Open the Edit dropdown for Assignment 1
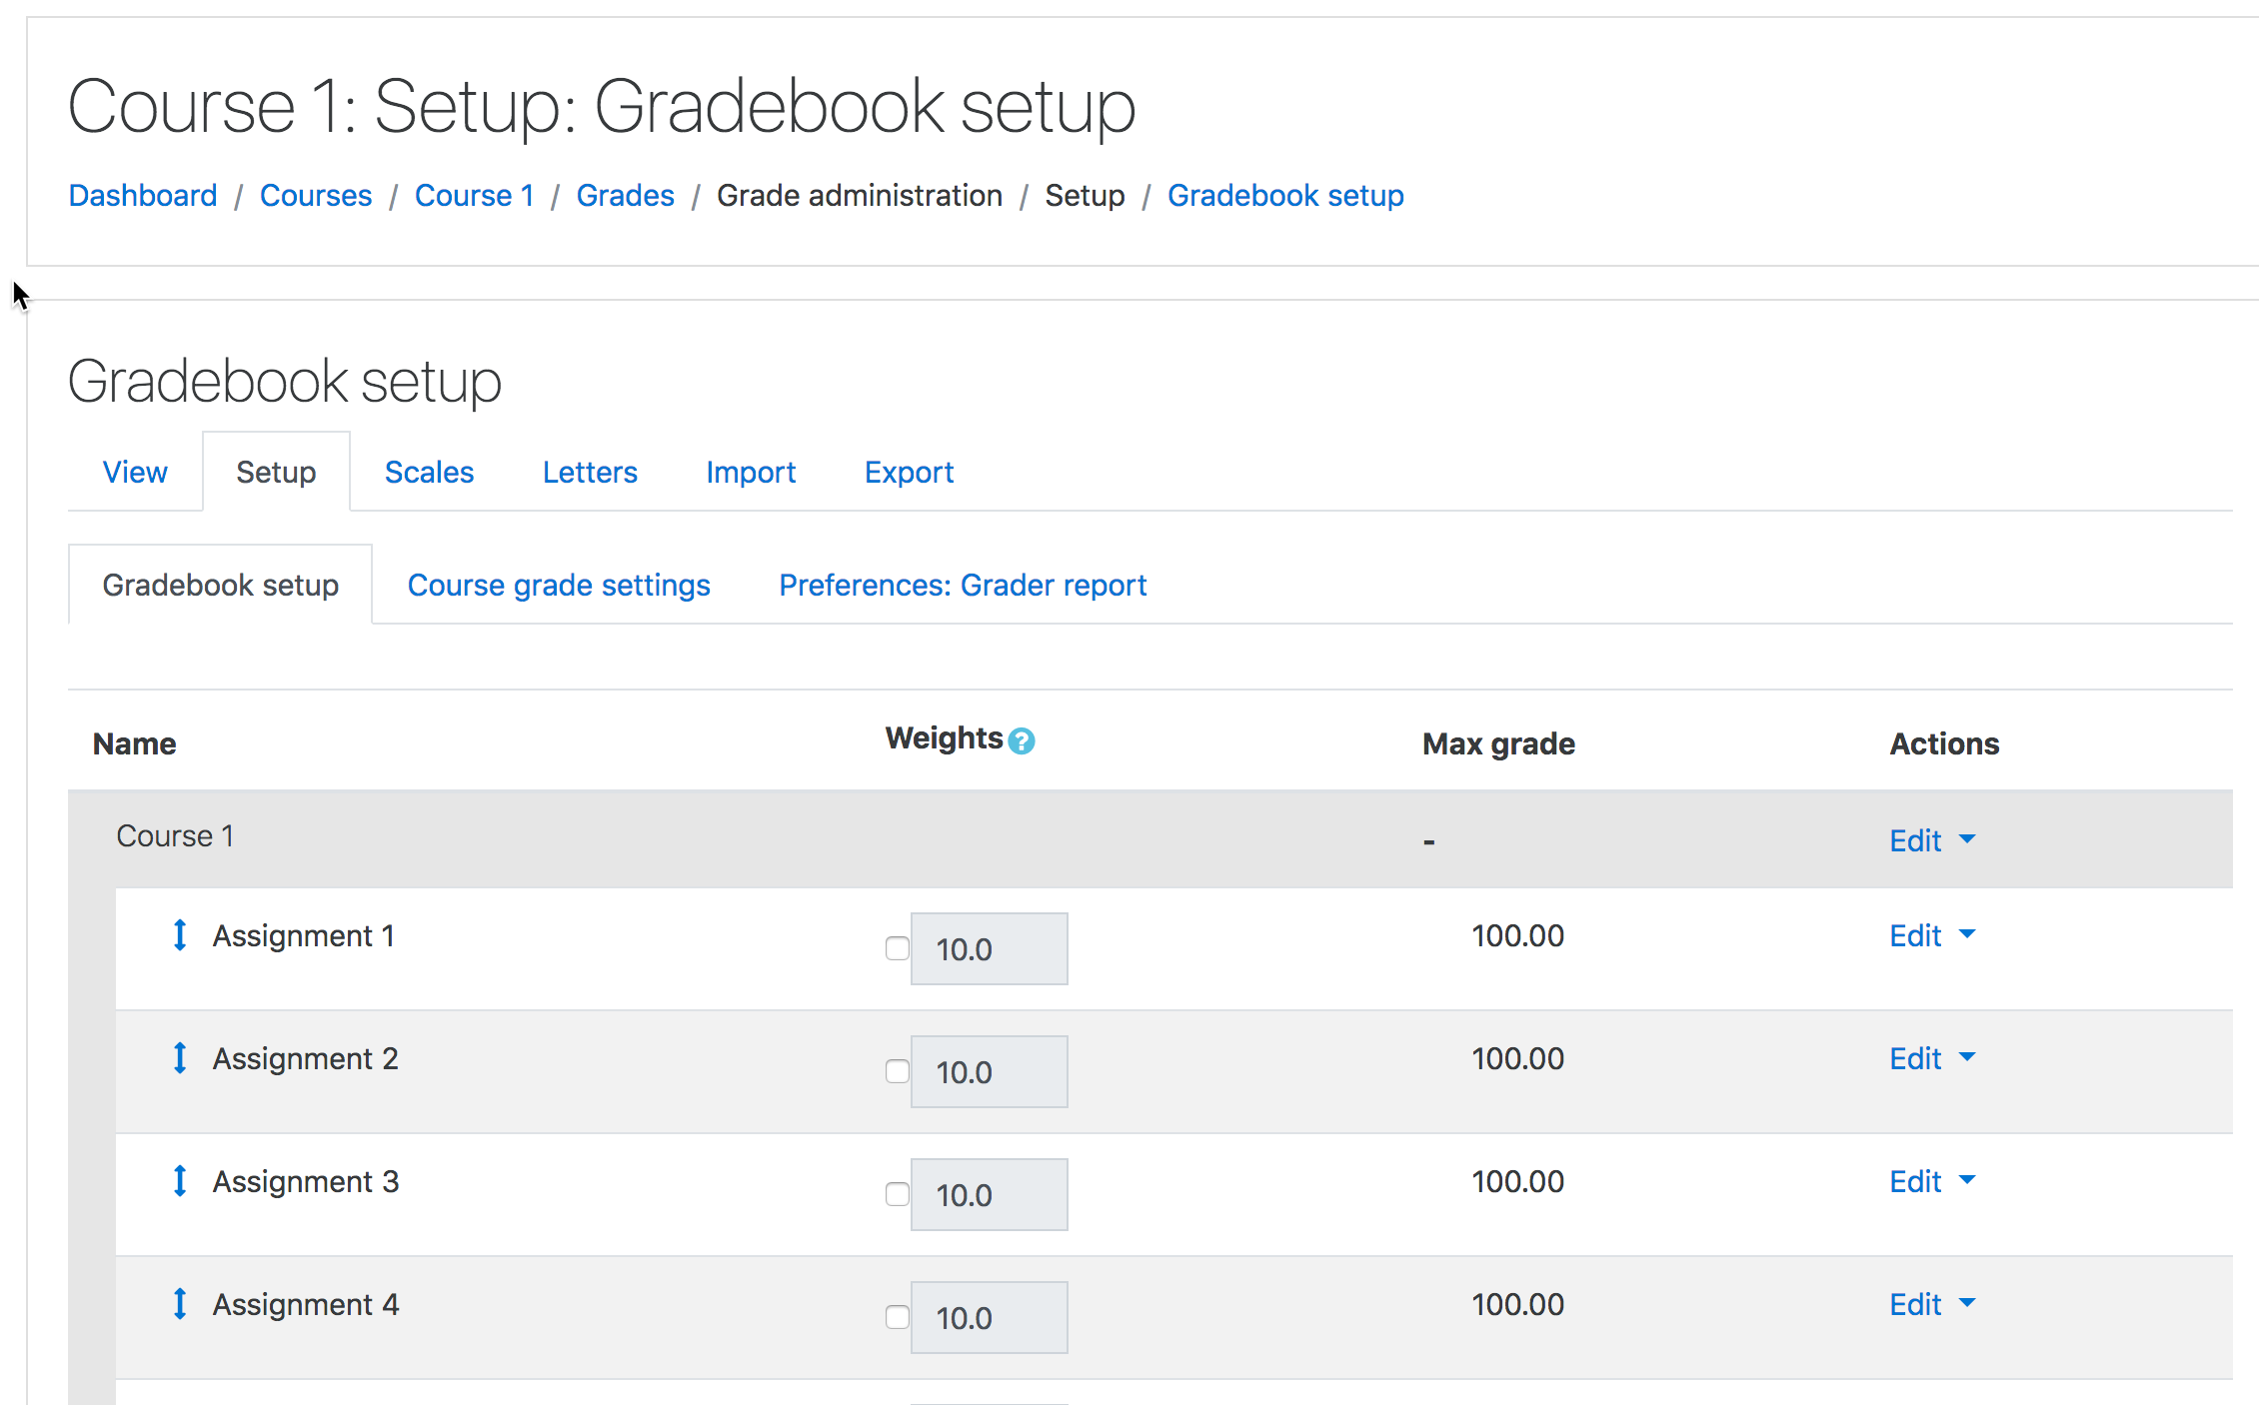This screenshot has width=2259, height=1405. click(1932, 935)
